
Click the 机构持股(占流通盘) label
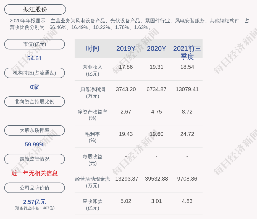tap(35, 73)
